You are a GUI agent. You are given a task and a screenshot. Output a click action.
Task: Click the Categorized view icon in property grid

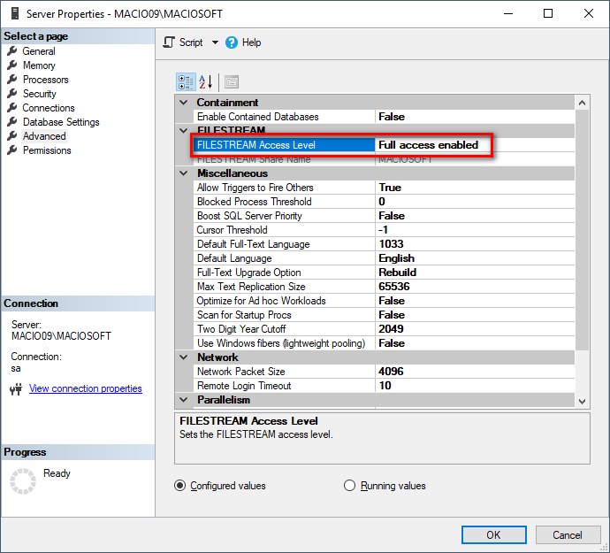186,81
